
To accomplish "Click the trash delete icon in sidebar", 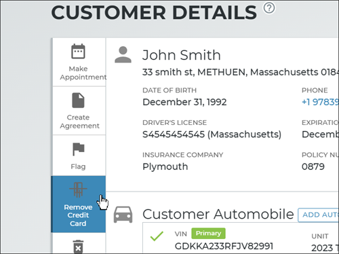I will point(78,247).
